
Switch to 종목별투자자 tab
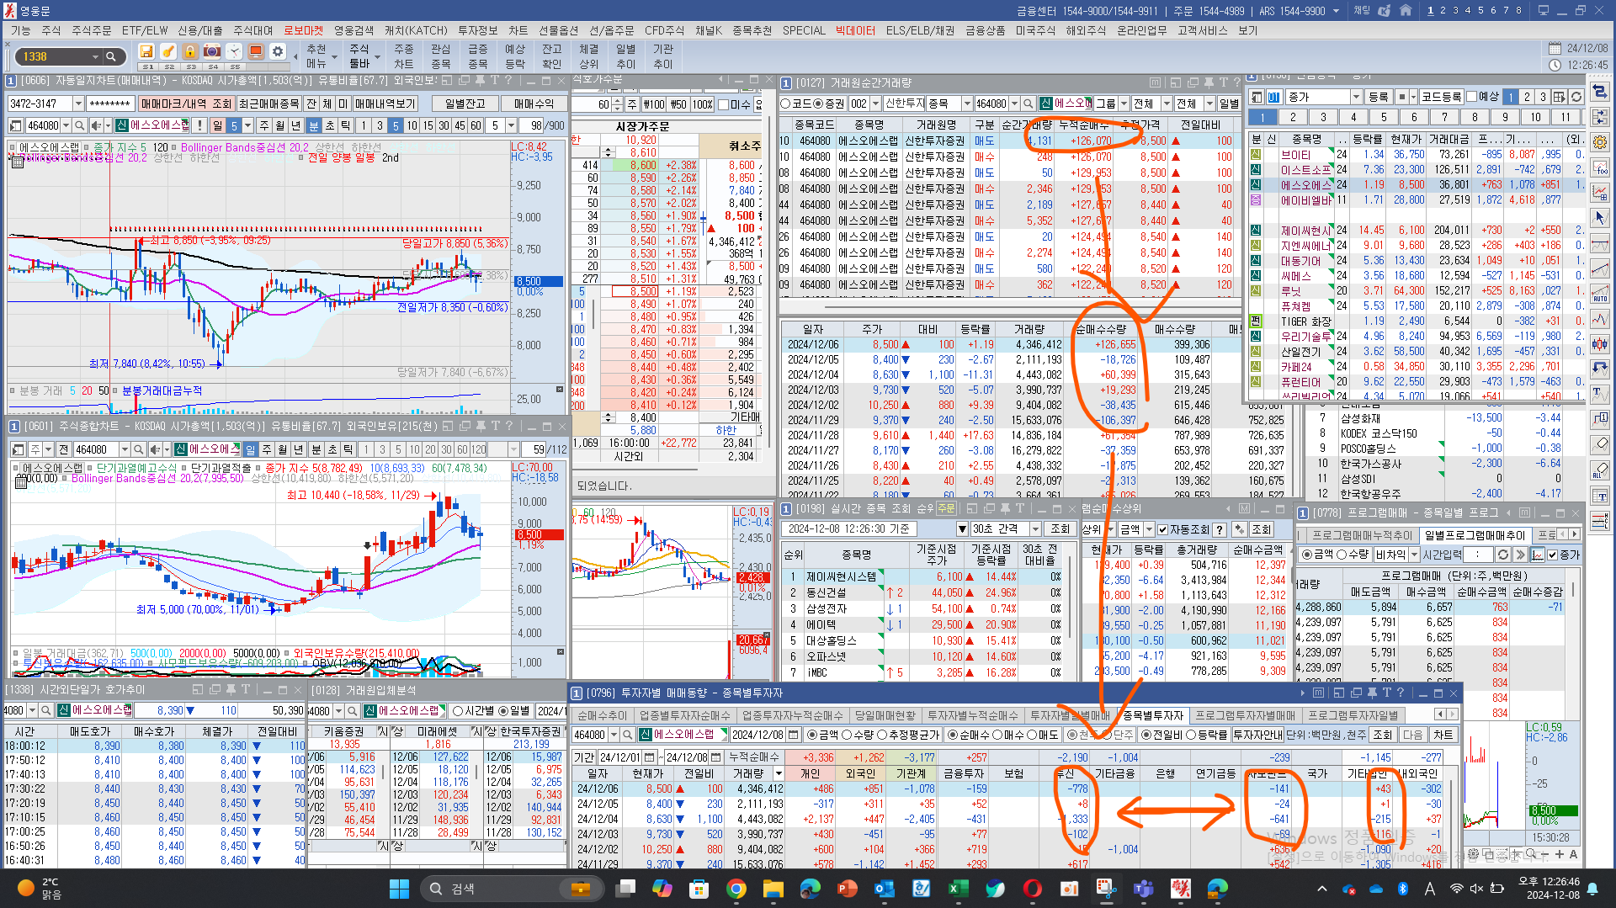click(x=1153, y=715)
